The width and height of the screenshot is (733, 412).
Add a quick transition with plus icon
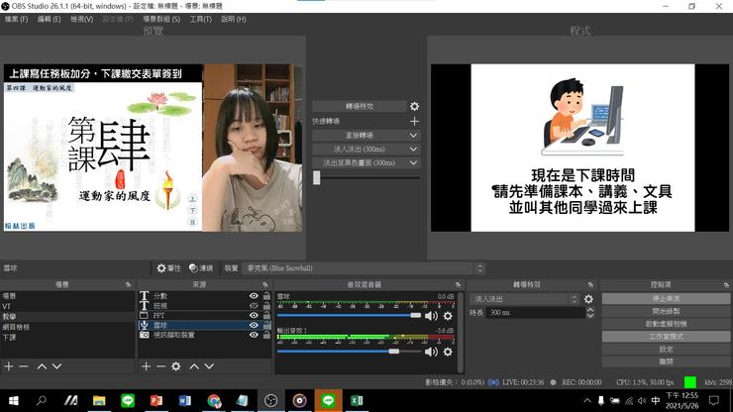coord(414,121)
